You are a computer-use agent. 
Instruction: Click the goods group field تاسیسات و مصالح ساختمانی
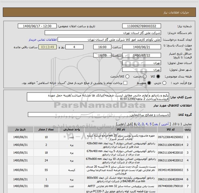99,115
